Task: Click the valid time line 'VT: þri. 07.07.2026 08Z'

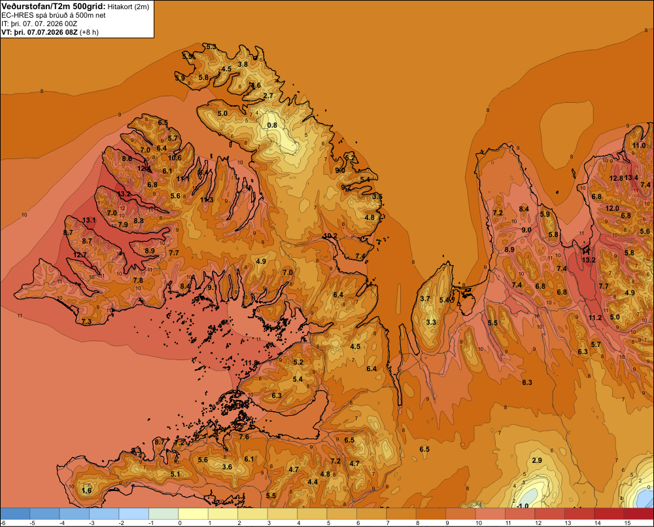Action: pyautogui.click(x=39, y=32)
